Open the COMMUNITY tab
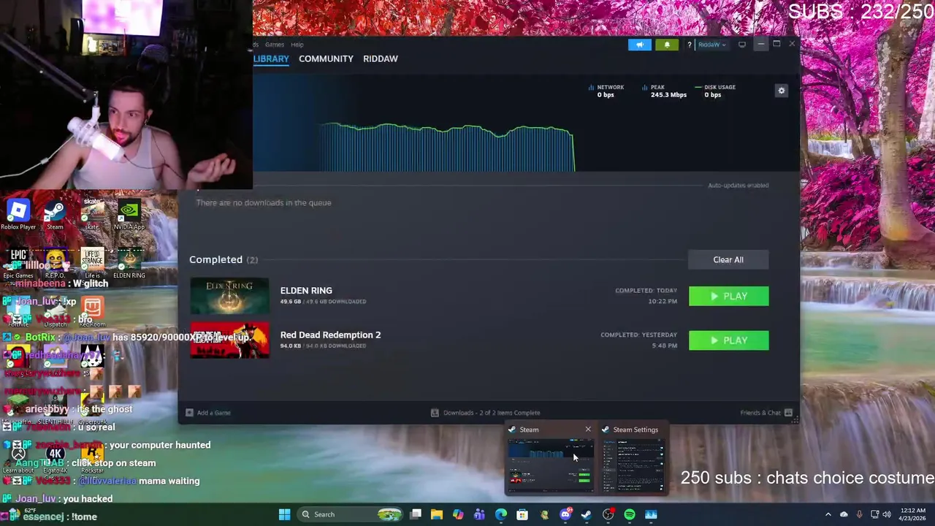 (326, 58)
